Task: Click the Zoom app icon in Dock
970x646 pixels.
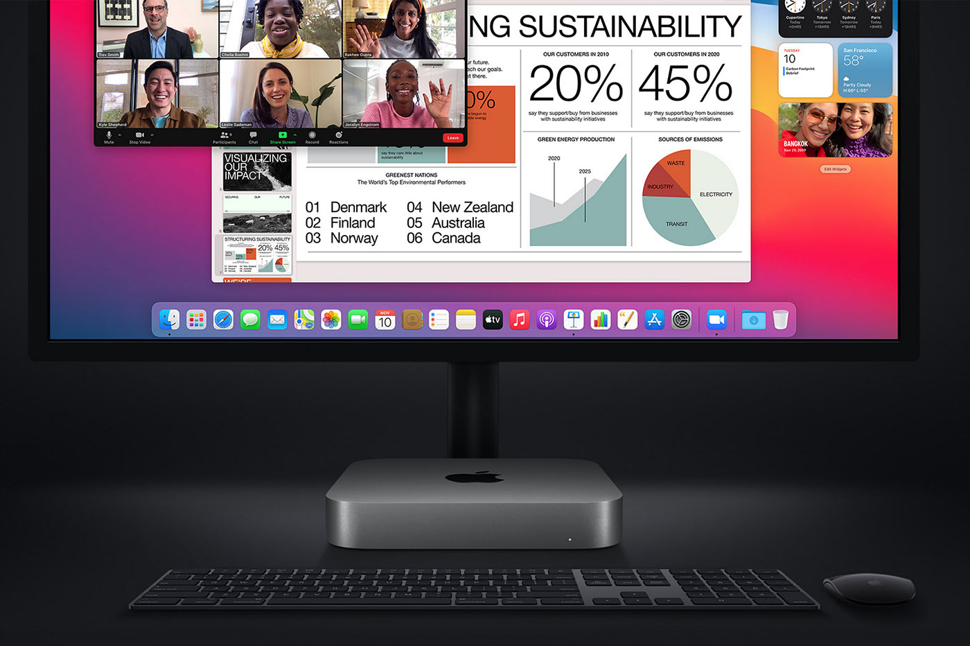Action: [x=716, y=320]
